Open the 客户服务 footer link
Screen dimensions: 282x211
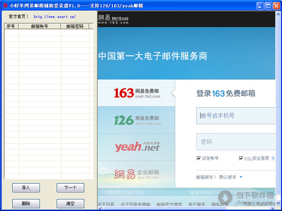197,204
